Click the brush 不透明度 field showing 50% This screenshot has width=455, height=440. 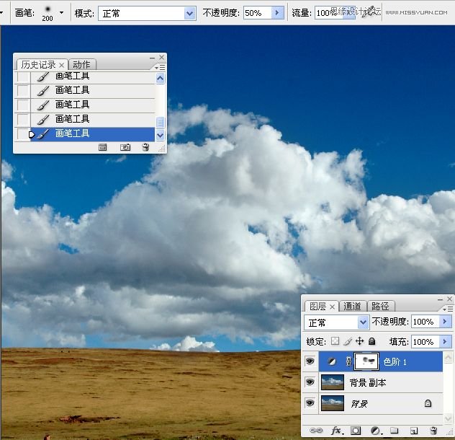click(258, 13)
